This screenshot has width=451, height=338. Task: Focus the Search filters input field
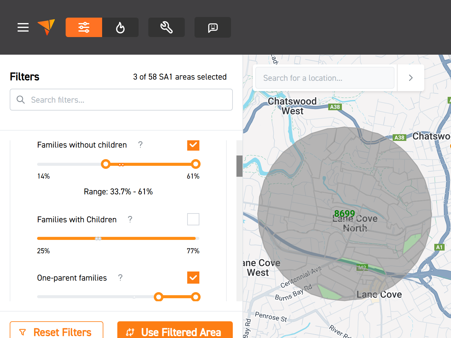pyautogui.click(x=128, y=100)
